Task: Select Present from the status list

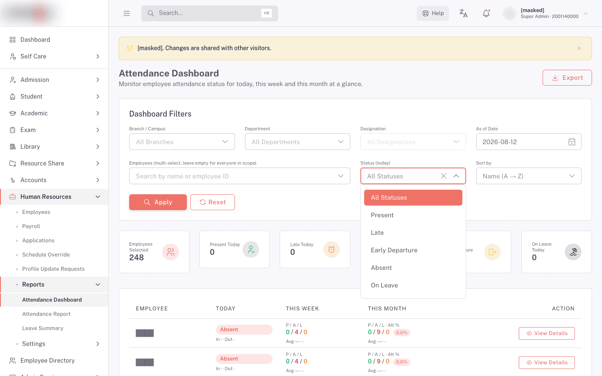Action: 413,215
